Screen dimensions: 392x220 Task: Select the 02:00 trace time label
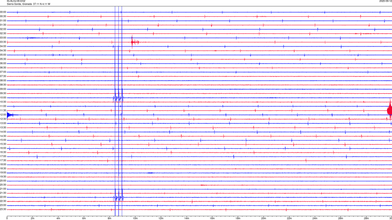(3, 29)
